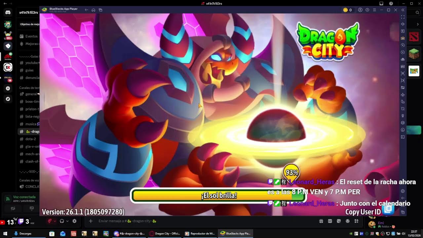Open s41n7k1ll3rs server header dropdown
Screen dimensions: 423x238
click(x=28, y=13)
